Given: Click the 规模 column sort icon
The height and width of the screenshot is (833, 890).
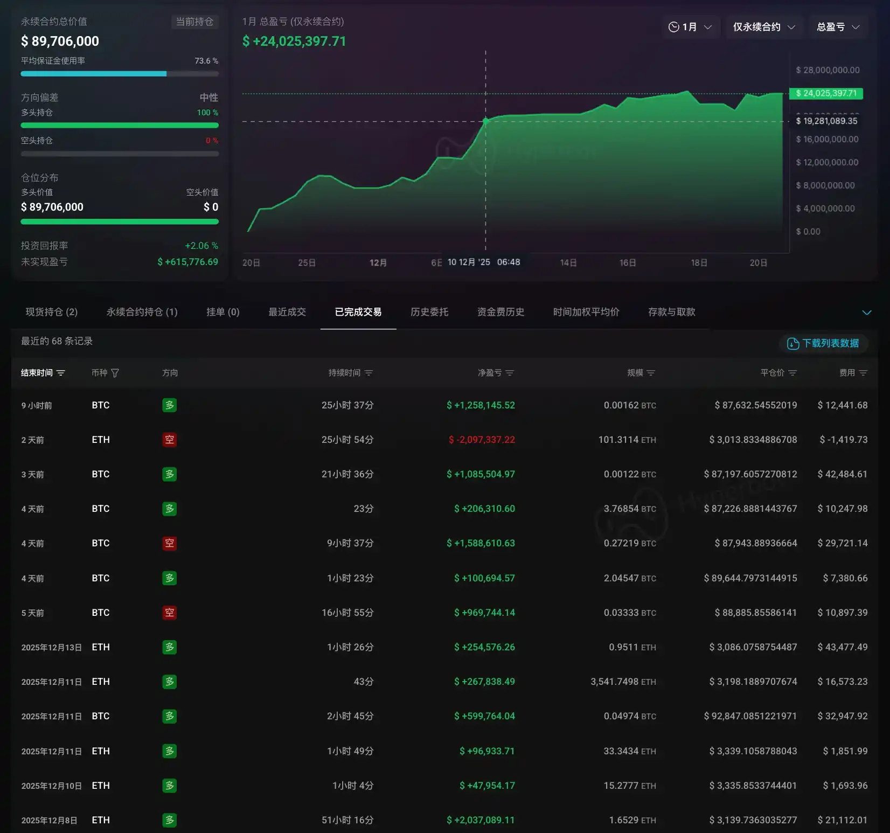Looking at the screenshot, I should (651, 372).
